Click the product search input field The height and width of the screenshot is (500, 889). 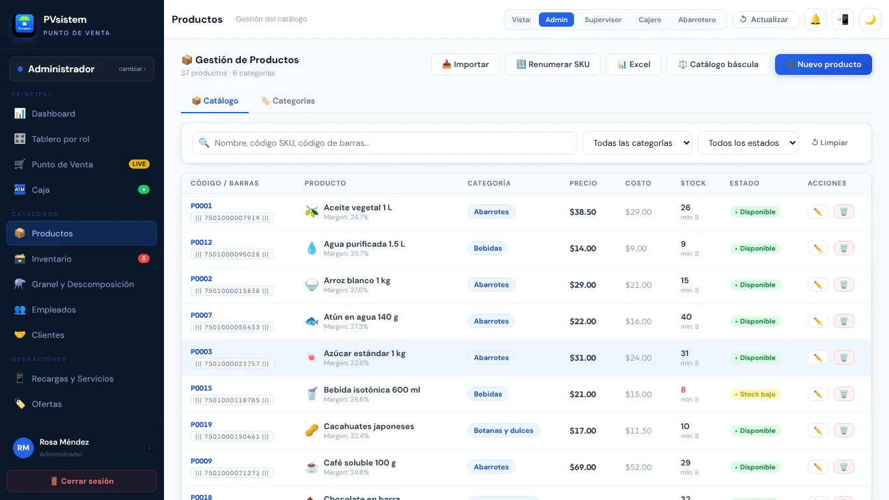coord(385,143)
